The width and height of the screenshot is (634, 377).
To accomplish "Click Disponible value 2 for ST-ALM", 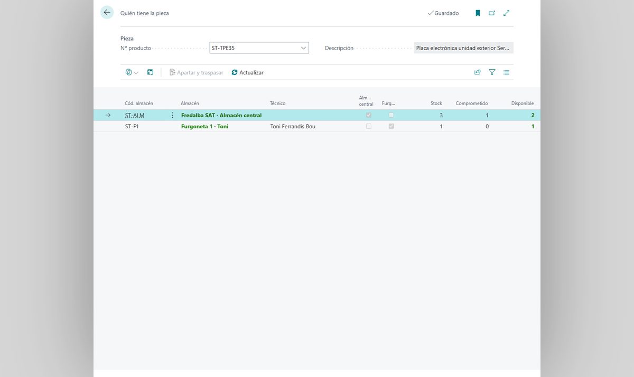I will [x=533, y=115].
